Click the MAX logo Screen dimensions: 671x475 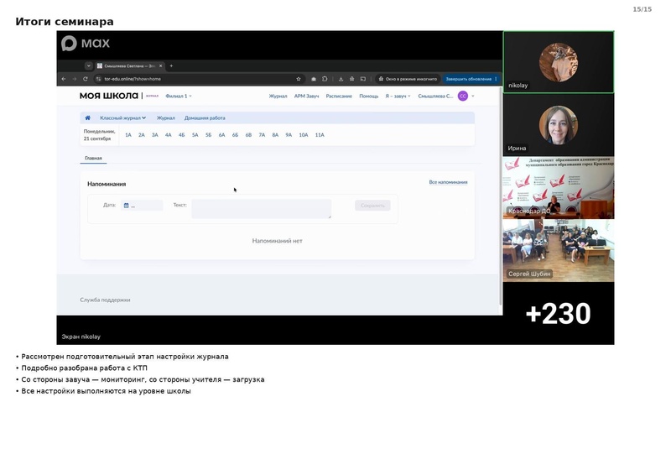coord(86,44)
